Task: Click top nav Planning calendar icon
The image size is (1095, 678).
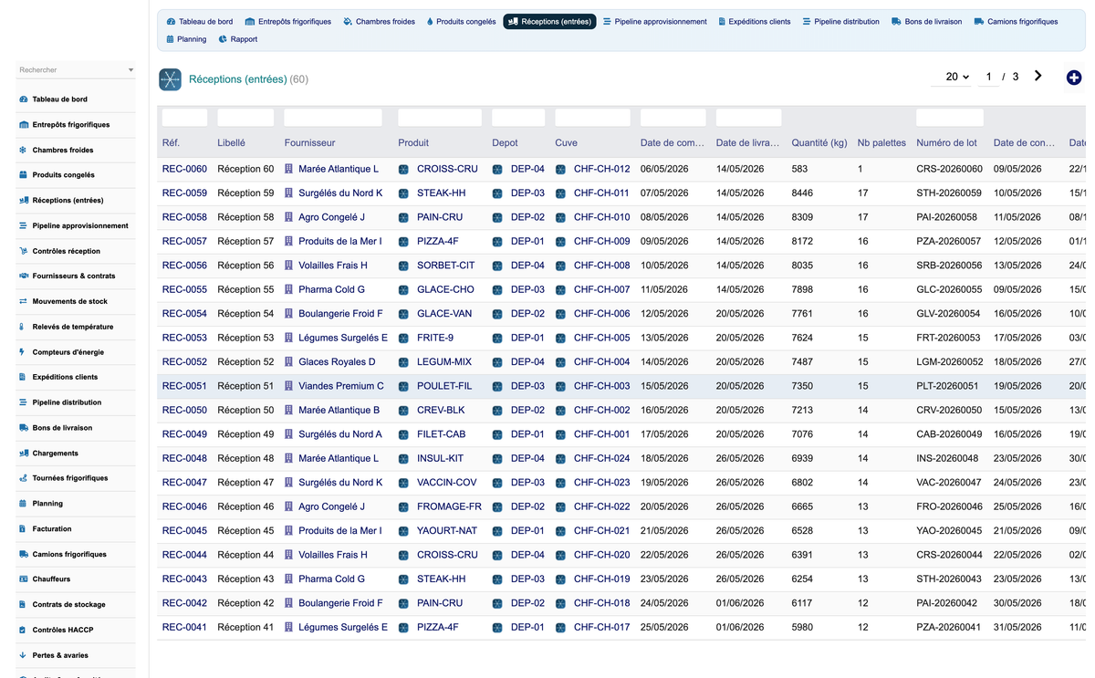Action: coord(170,39)
